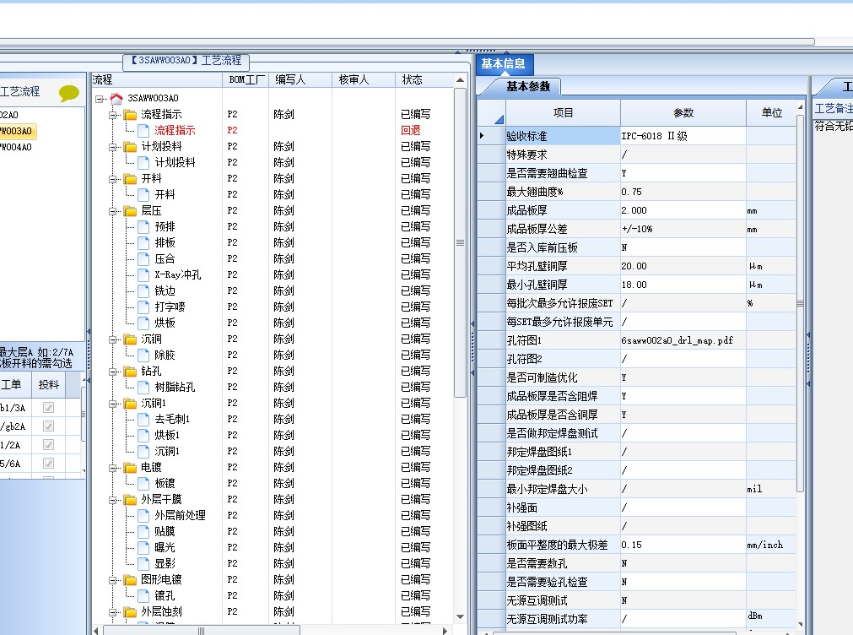Viewport: 853px width, 635px height.
Task: Collapse the 流程指示 folder node
Action: (x=112, y=115)
